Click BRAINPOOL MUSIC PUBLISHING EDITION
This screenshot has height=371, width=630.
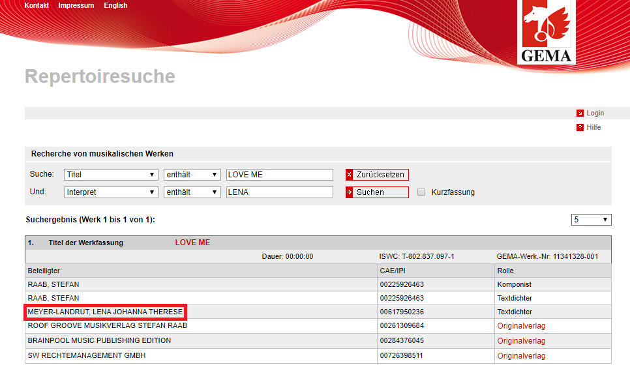[99, 340]
